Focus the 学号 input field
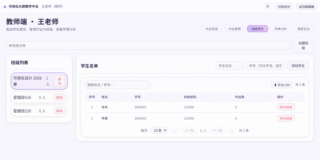Screen dimensions: 320x160 point(265,65)
